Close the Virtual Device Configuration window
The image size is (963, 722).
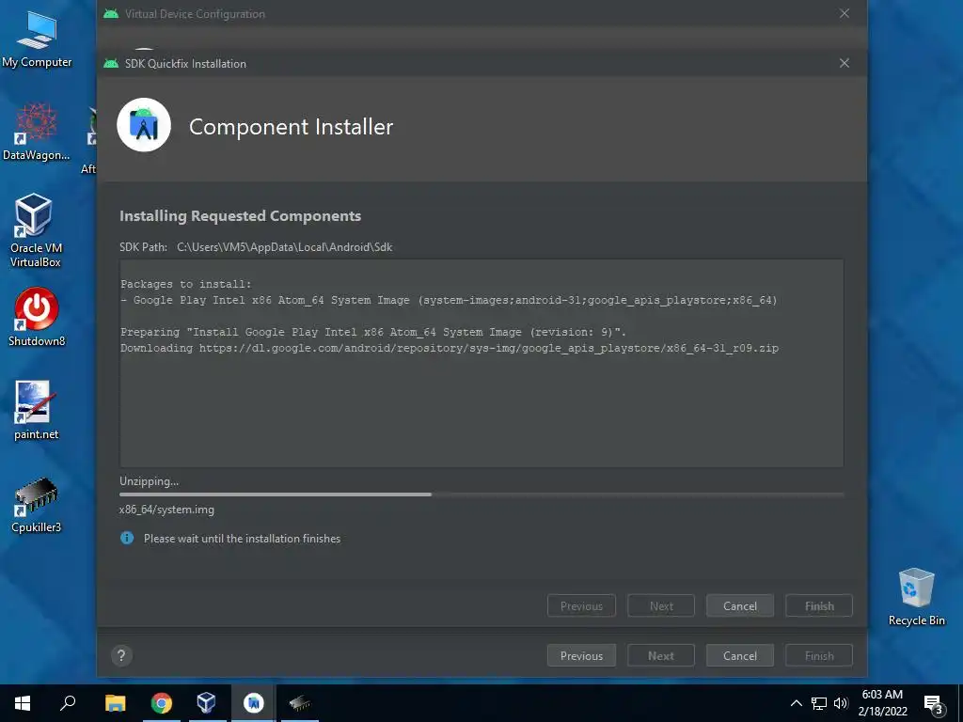845,13
